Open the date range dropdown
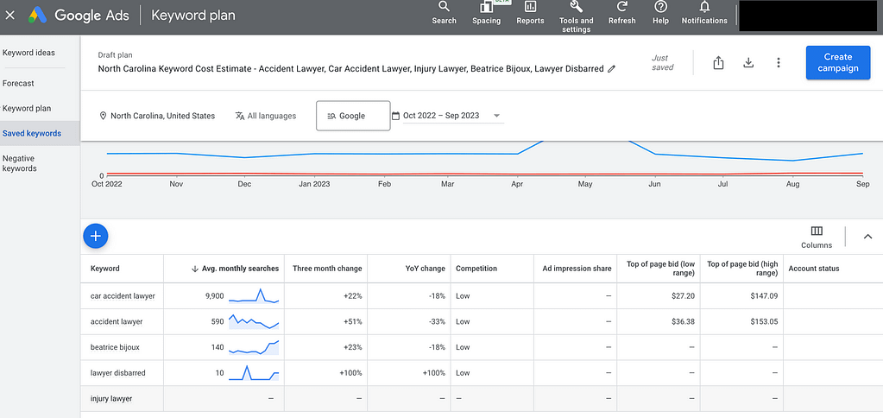The height and width of the screenshot is (418, 883). click(x=453, y=116)
